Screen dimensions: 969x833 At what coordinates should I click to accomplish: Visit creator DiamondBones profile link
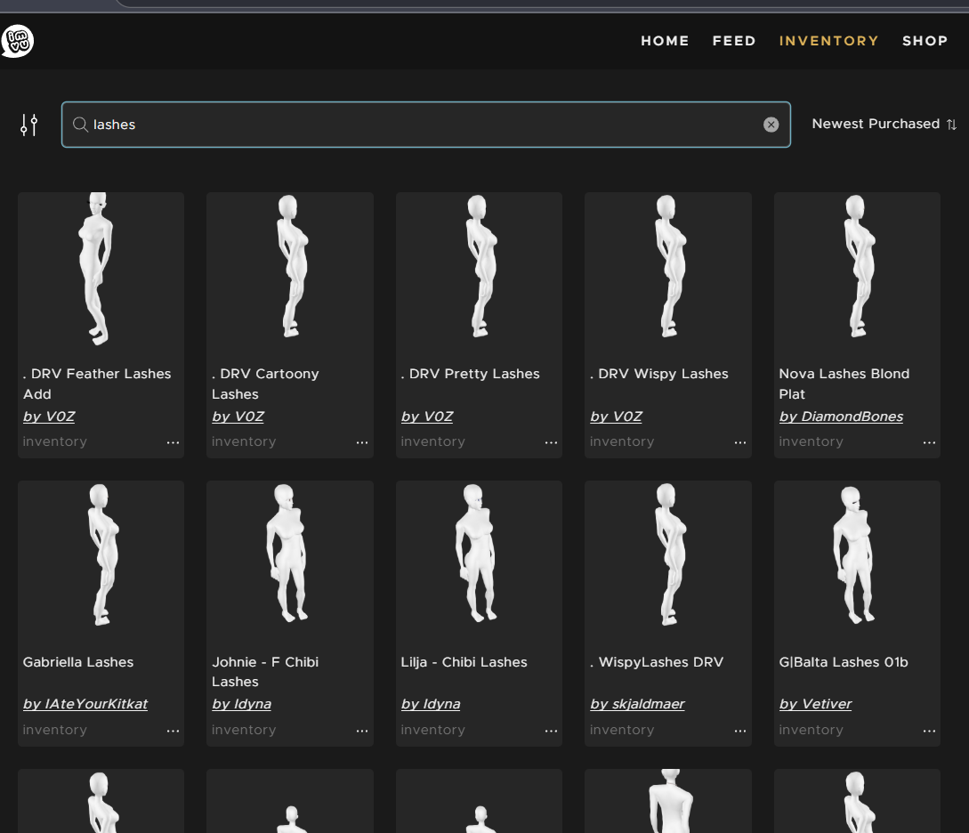[841, 416]
